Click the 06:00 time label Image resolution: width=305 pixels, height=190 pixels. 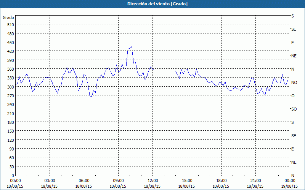(84, 181)
